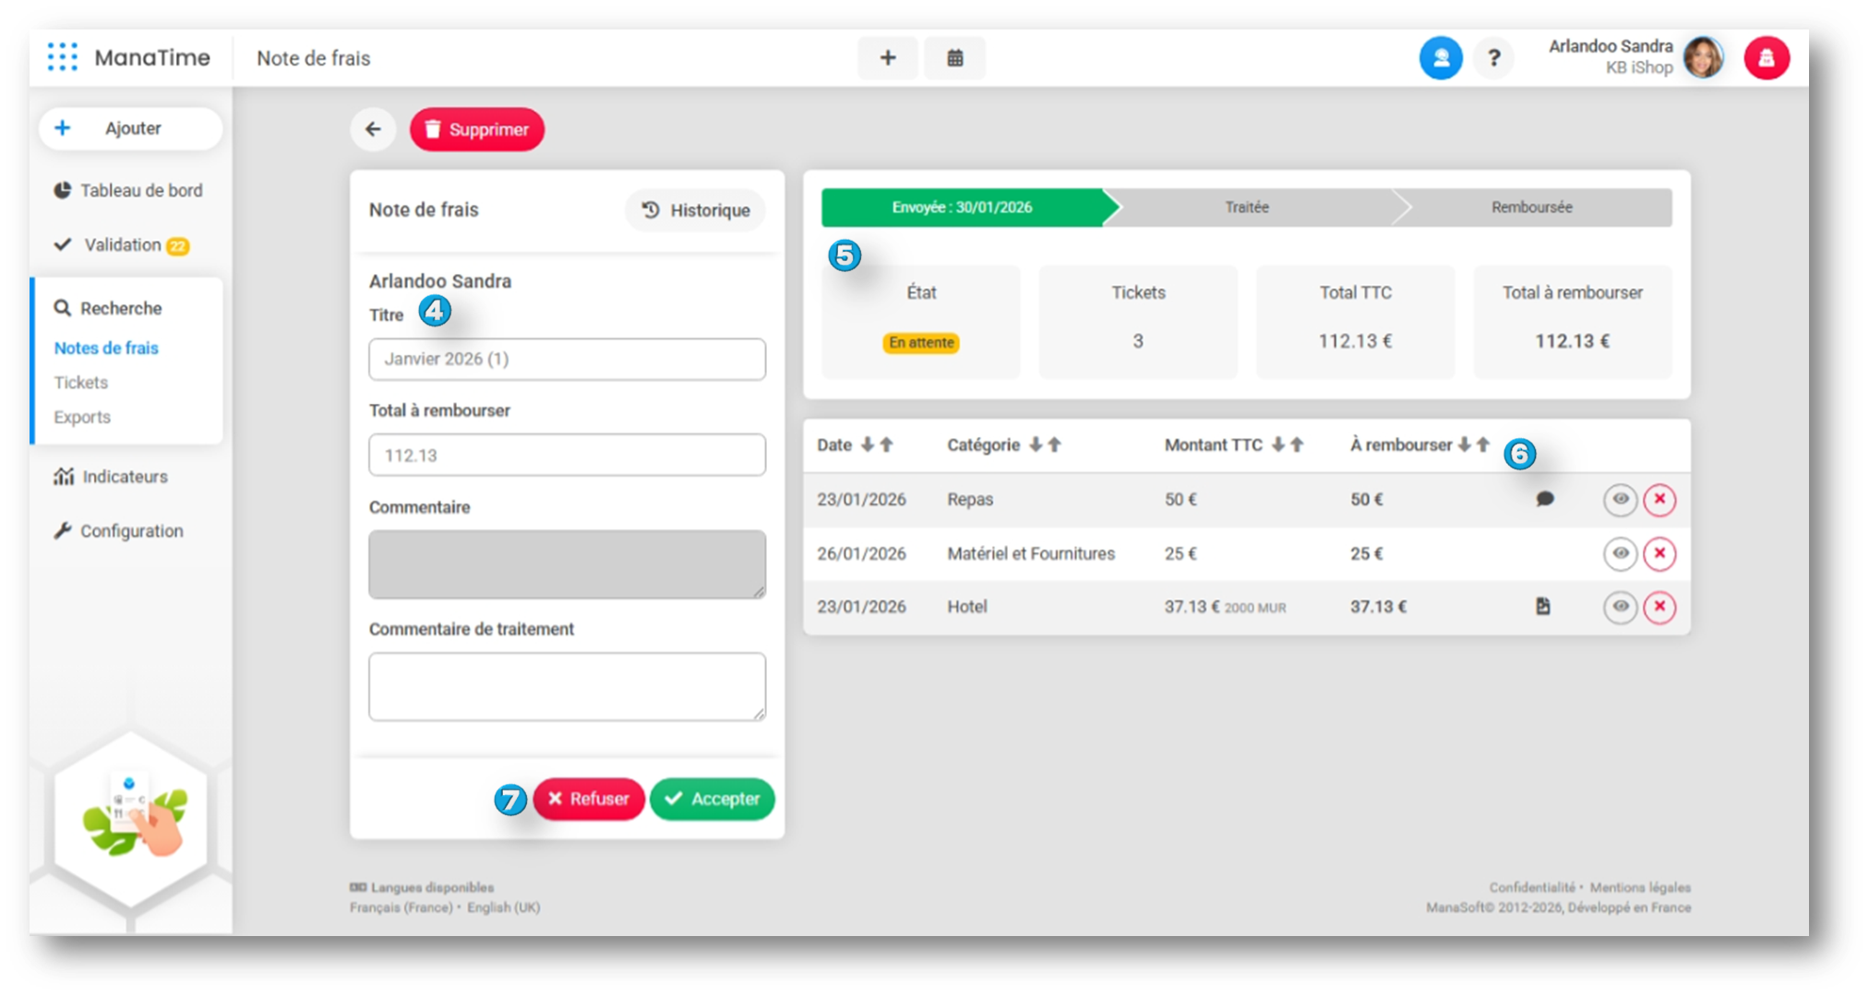
Task: Open the help question mark icon
Action: [1493, 59]
